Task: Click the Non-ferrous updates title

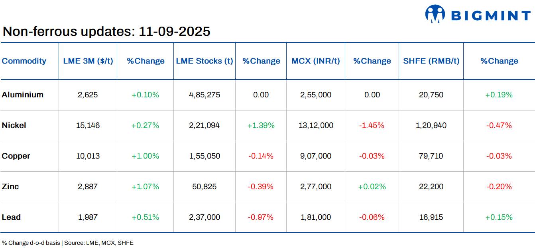Action: [x=106, y=31]
